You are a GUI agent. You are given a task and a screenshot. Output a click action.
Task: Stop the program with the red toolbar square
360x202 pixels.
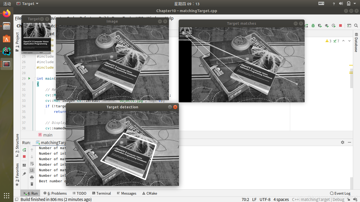pyautogui.click(x=340, y=26)
